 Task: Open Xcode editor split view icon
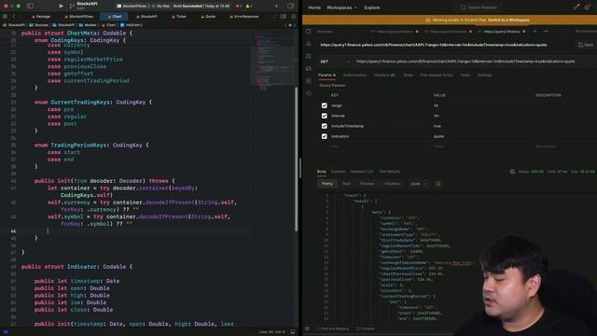pyautogui.click(x=284, y=17)
